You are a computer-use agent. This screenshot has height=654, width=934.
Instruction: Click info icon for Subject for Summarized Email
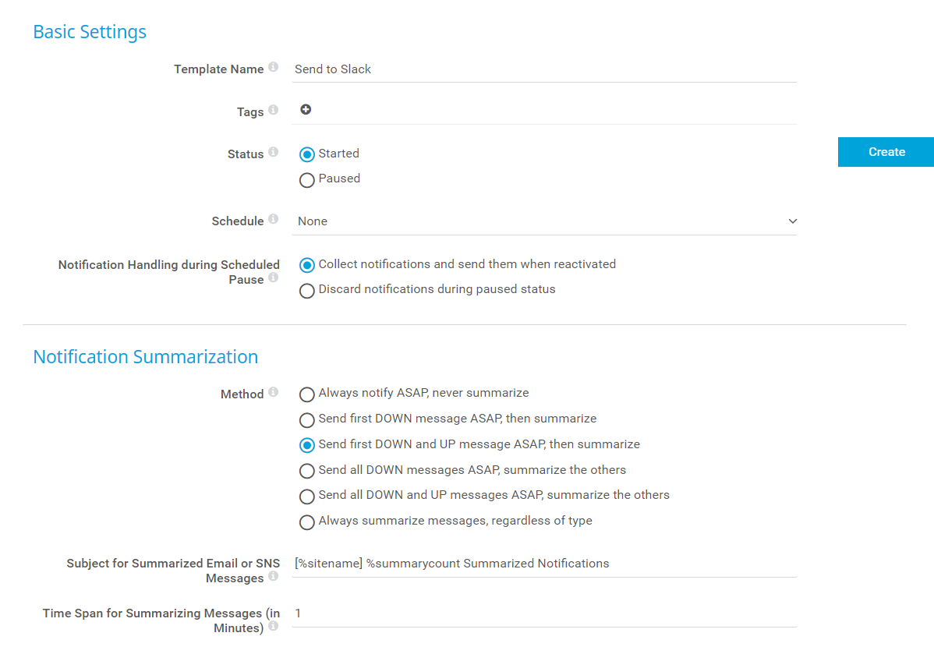click(x=273, y=577)
